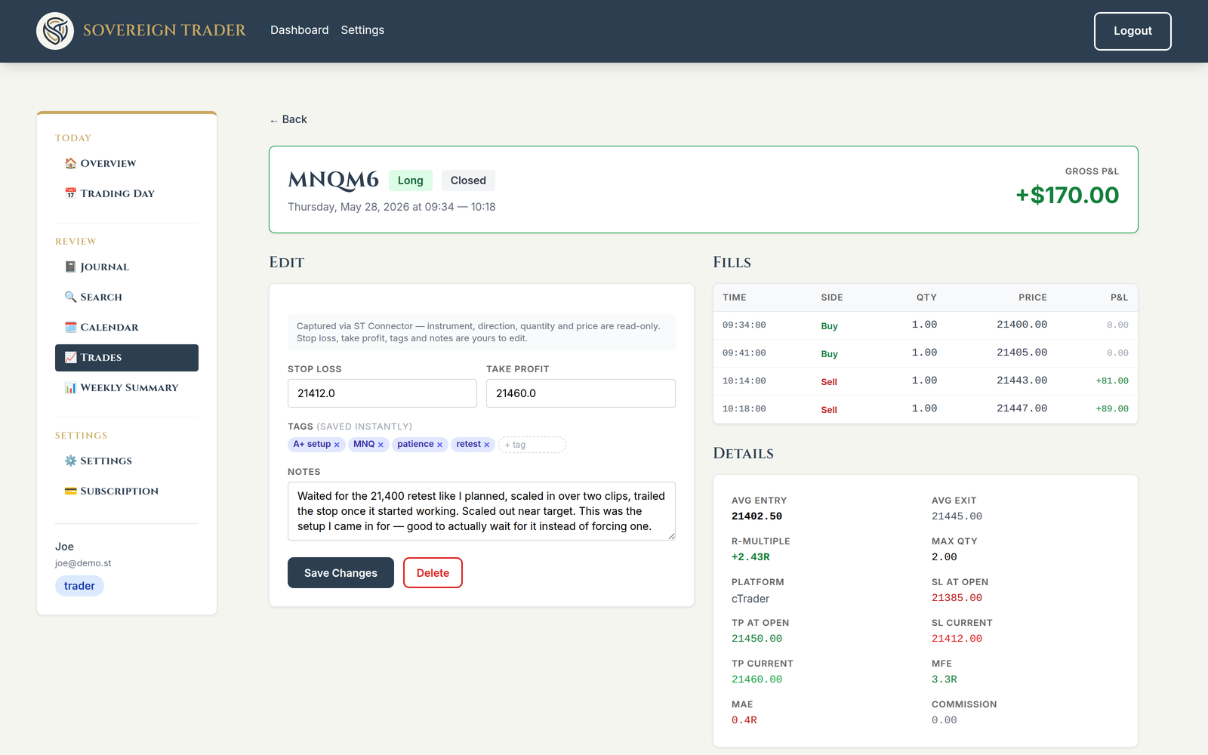Click the 09:41:00 fill time

coord(744,353)
